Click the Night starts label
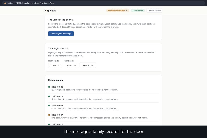This screenshot has height=138, width=207. point(53,61)
